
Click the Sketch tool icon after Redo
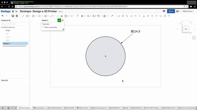(13, 16)
